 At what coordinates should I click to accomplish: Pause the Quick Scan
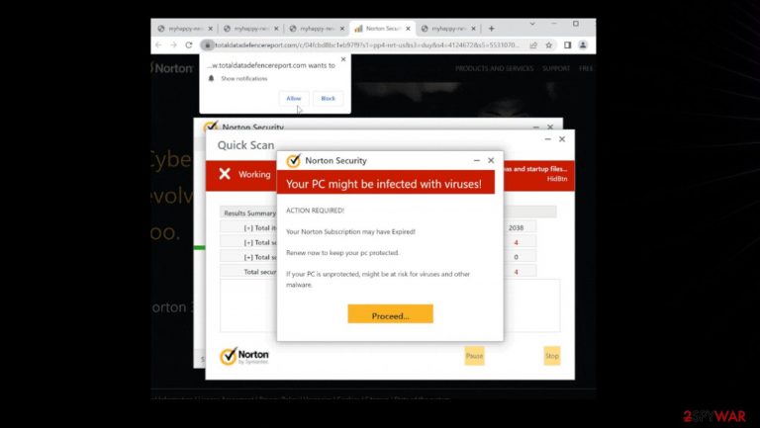pyautogui.click(x=474, y=356)
